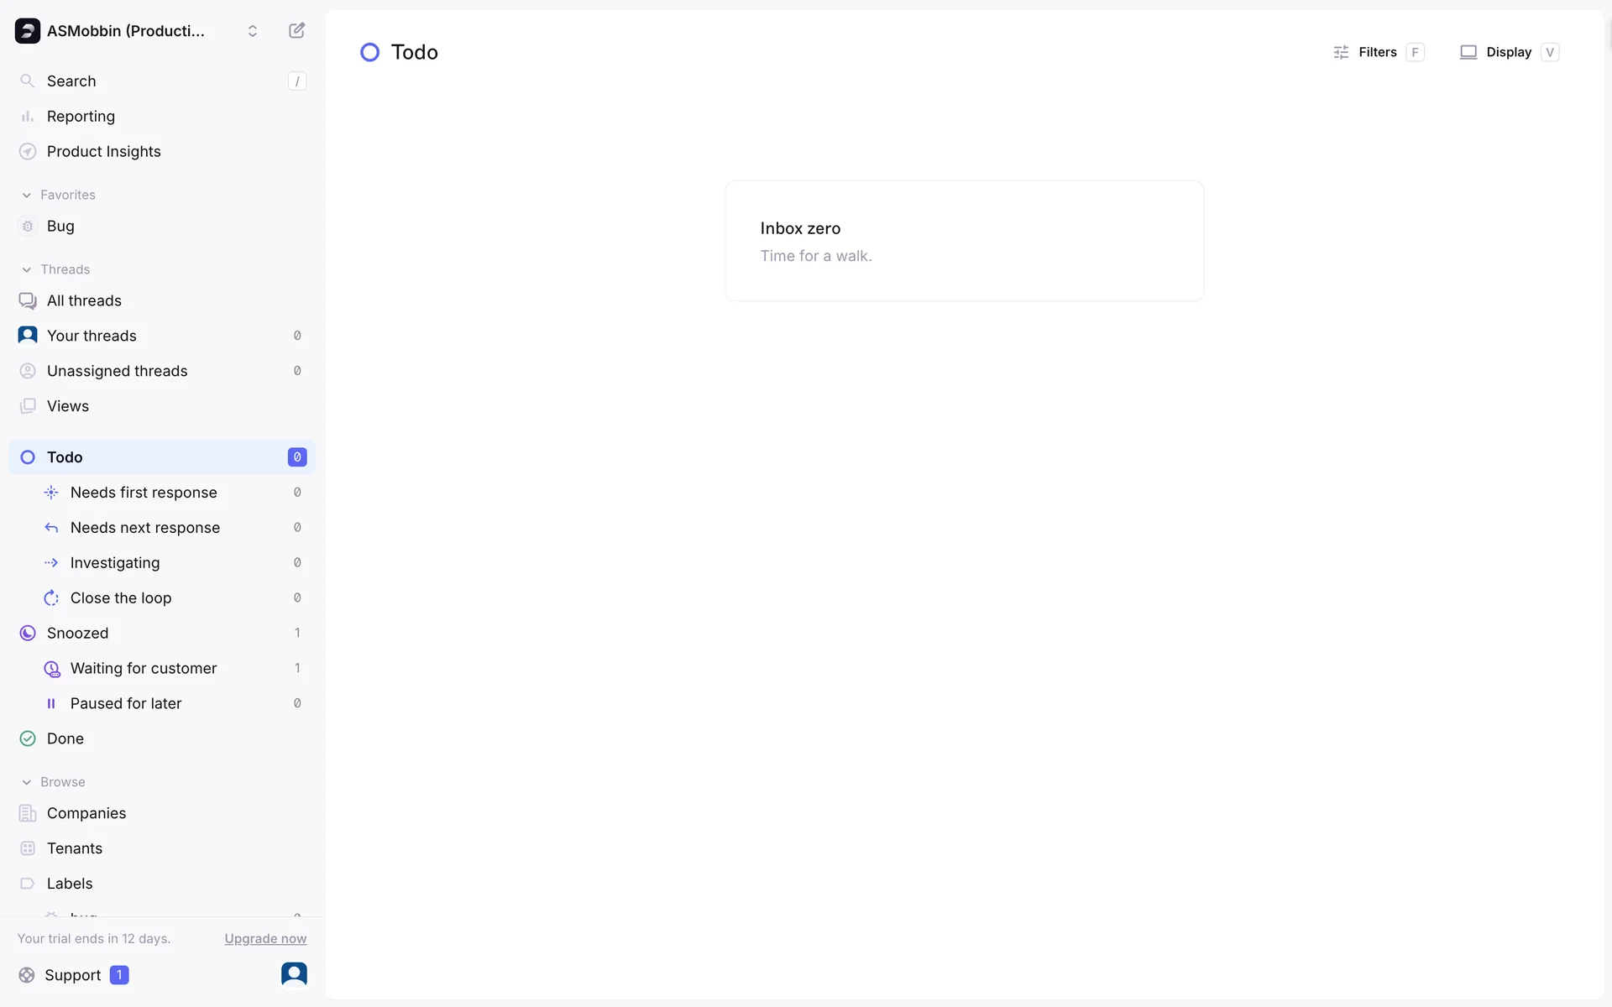This screenshot has width=1612, height=1007.
Task: Click the Needs first response sparkle icon
Action: tap(51, 493)
